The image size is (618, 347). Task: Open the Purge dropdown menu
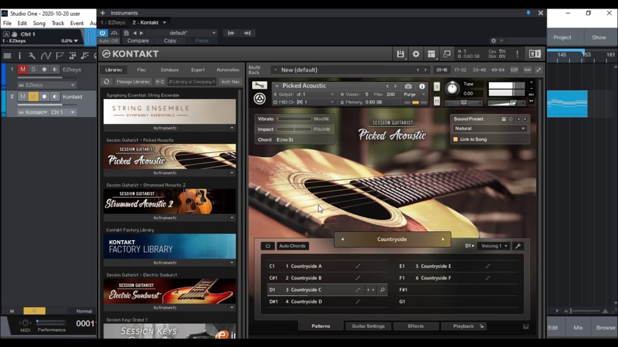click(x=415, y=94)
